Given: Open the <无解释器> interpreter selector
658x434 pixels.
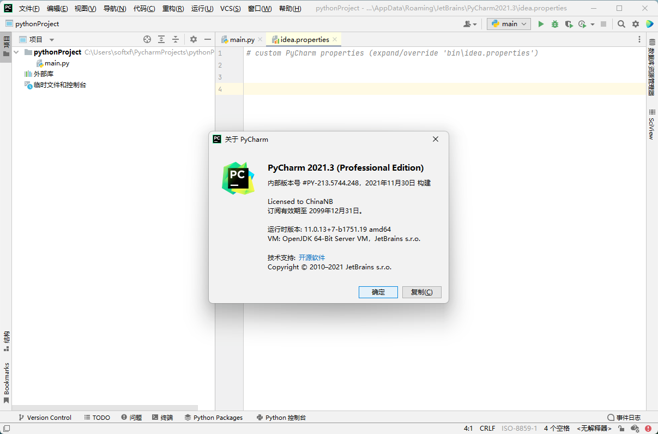Looking at the screenshot, I should pos(594,429).
